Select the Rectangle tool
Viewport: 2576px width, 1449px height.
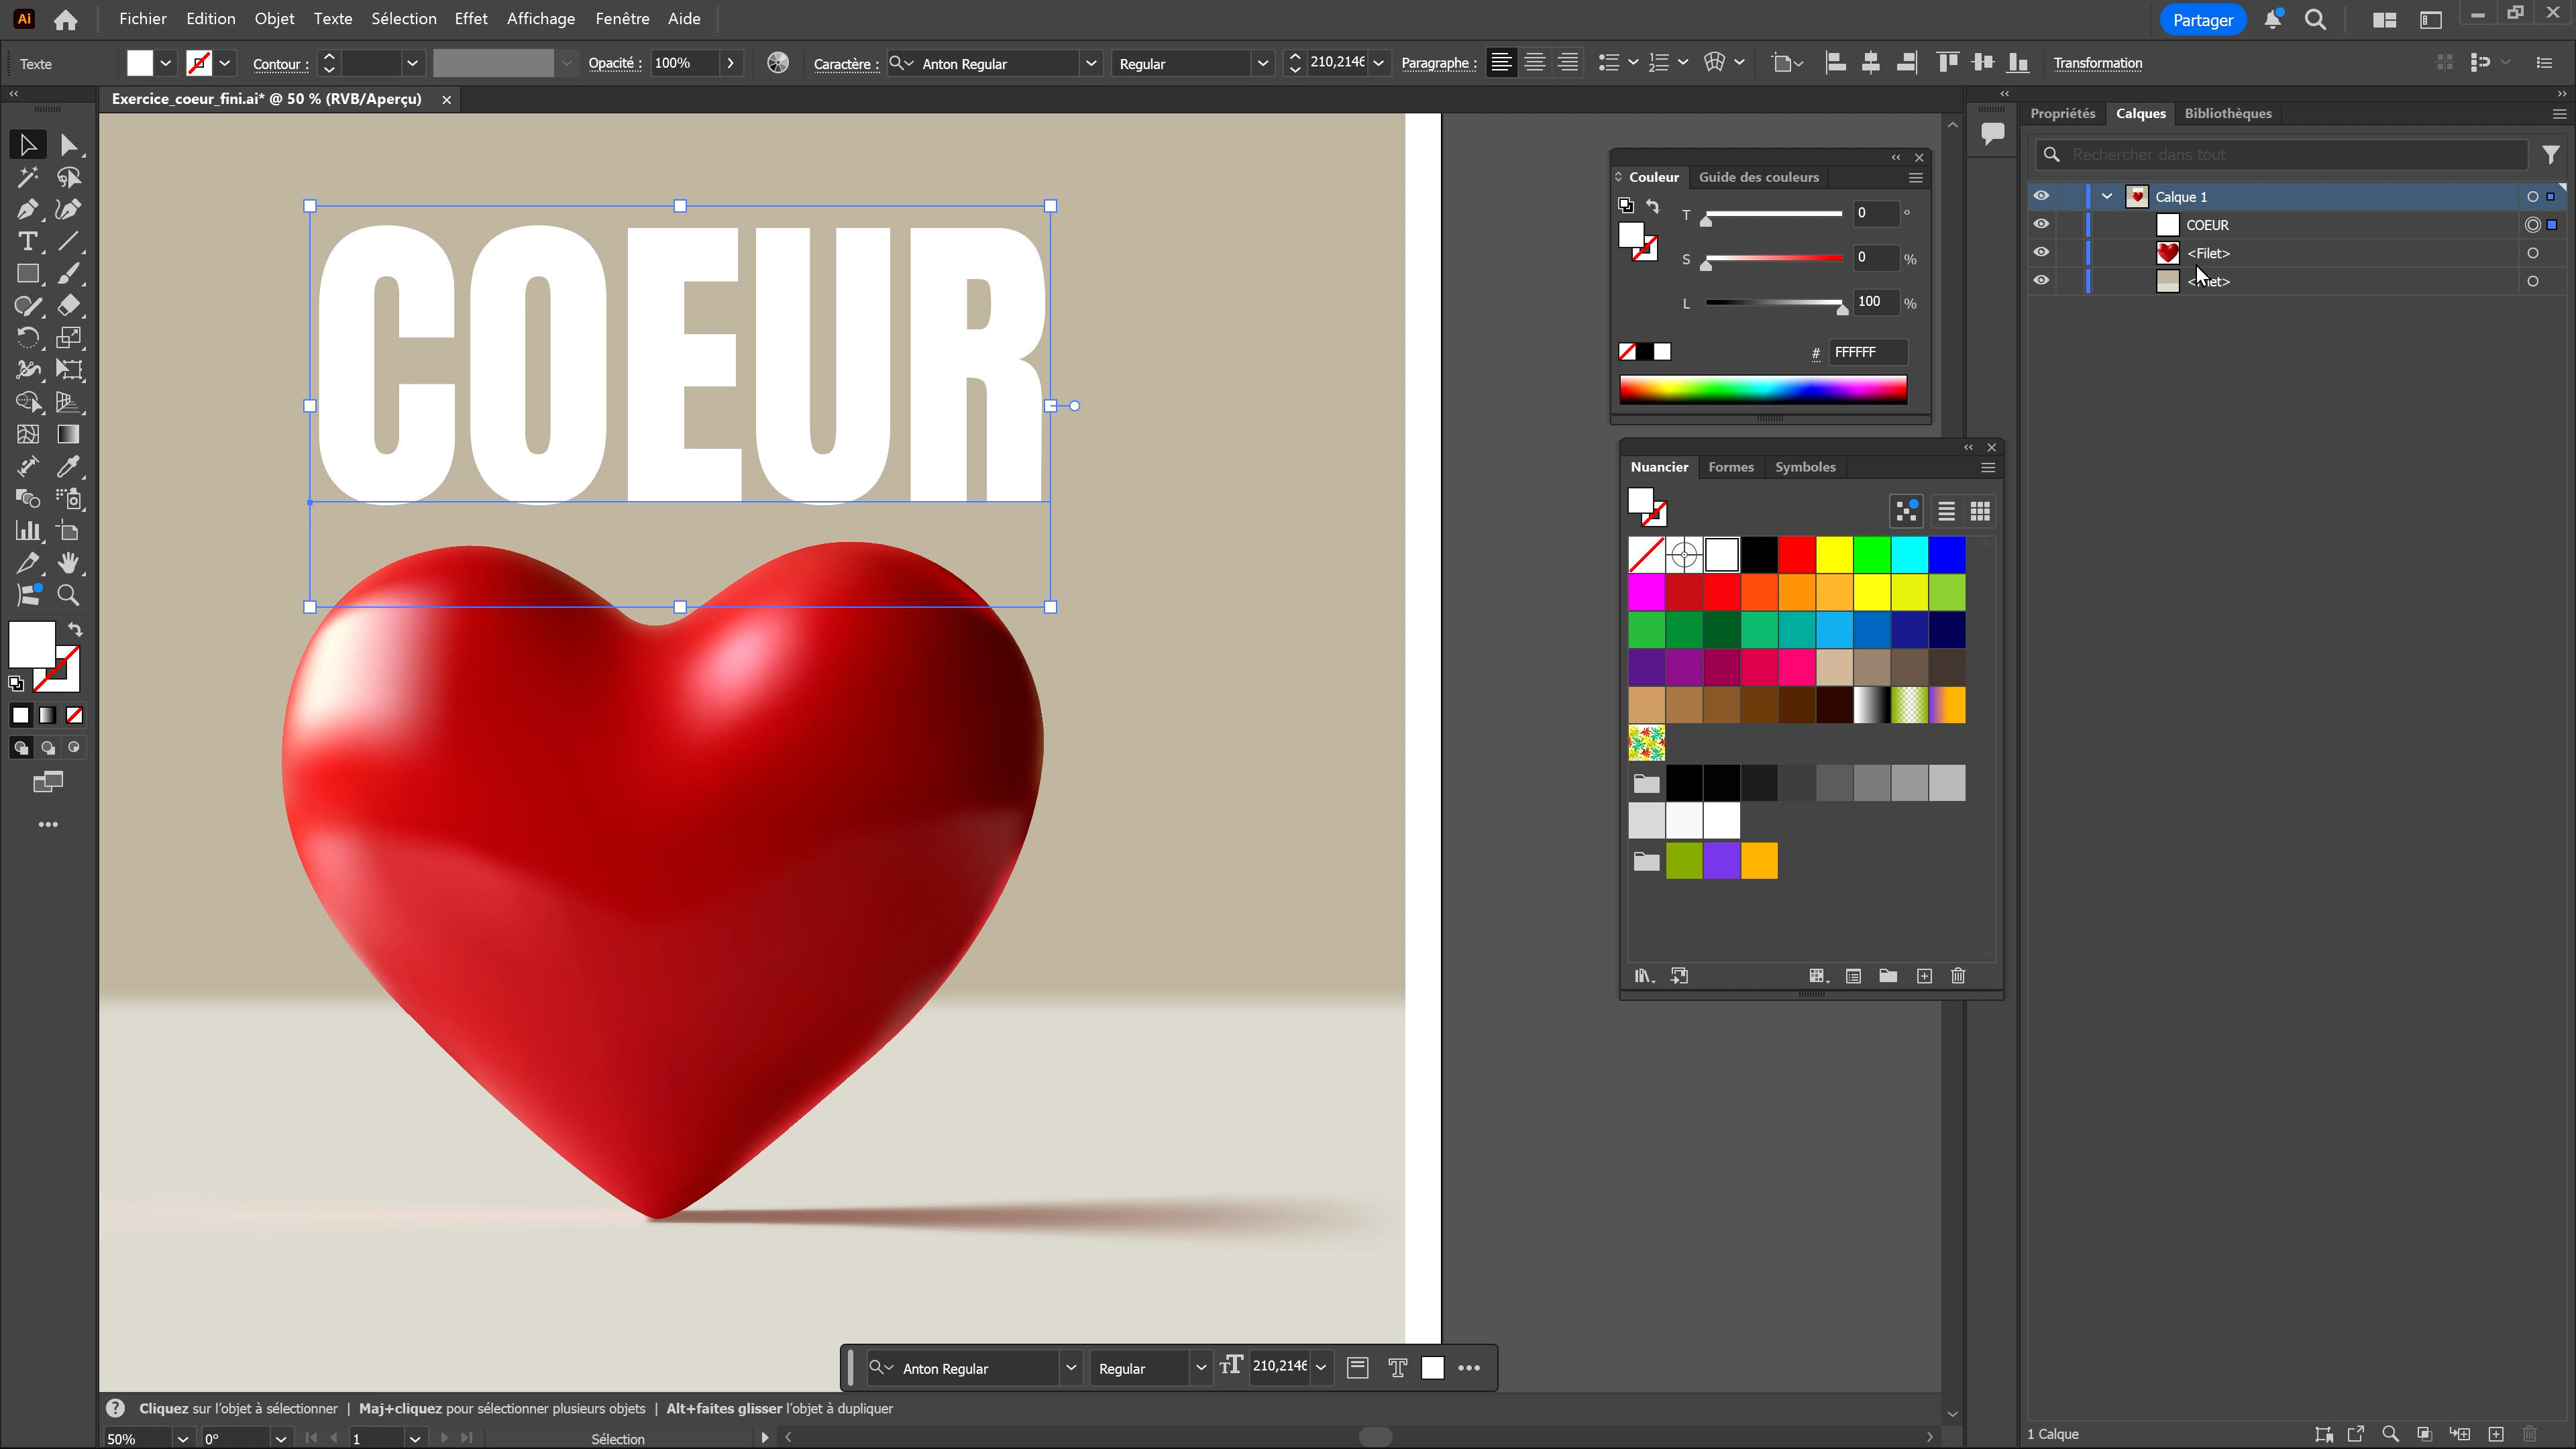tap(27, 273)
